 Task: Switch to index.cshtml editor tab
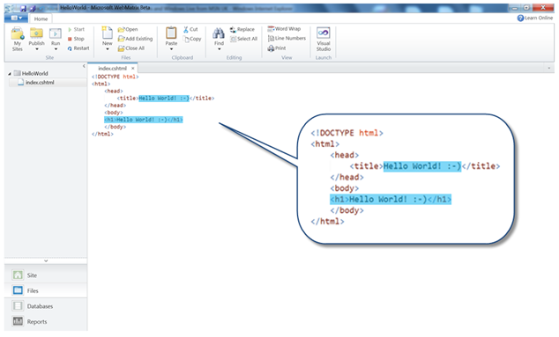point(112,68)
